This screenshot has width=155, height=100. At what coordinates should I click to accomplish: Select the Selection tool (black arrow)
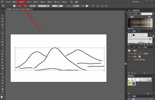[x=3, y=13]
